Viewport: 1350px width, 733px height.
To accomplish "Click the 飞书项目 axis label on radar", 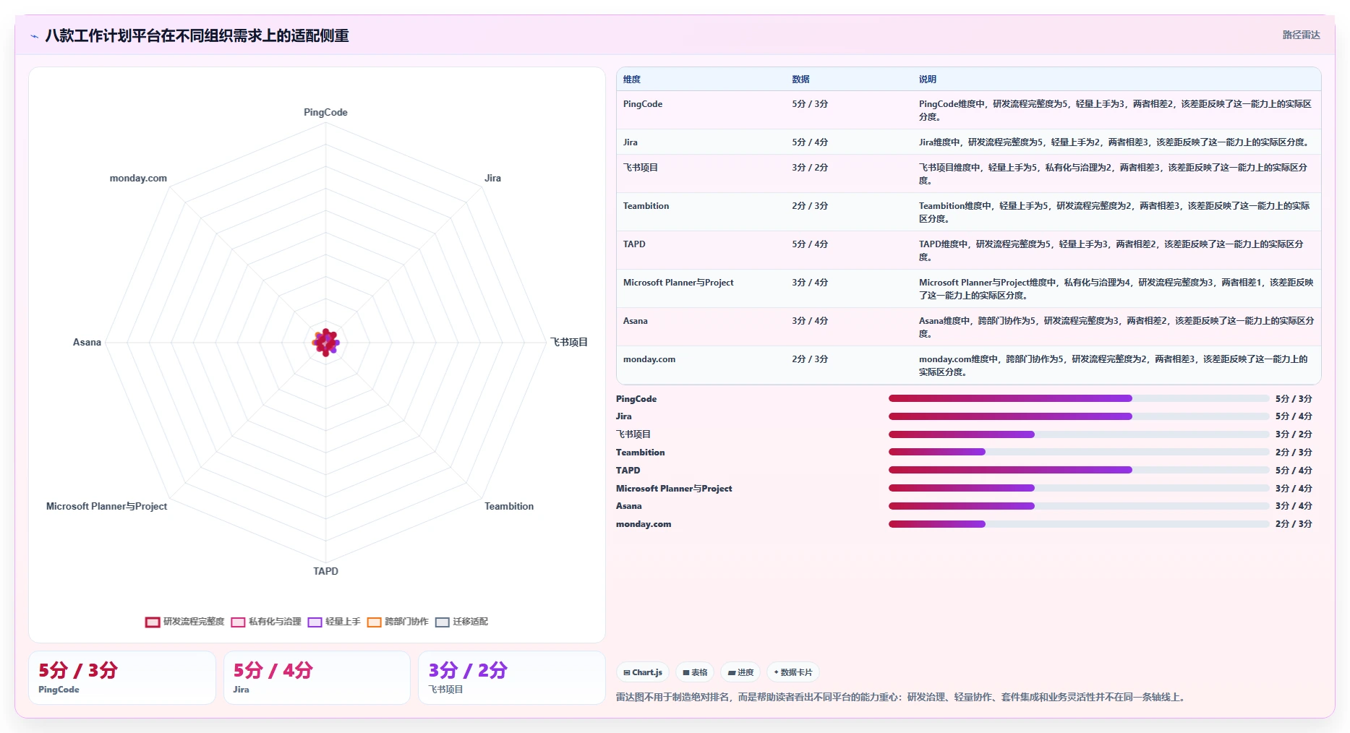I will 569,343.
